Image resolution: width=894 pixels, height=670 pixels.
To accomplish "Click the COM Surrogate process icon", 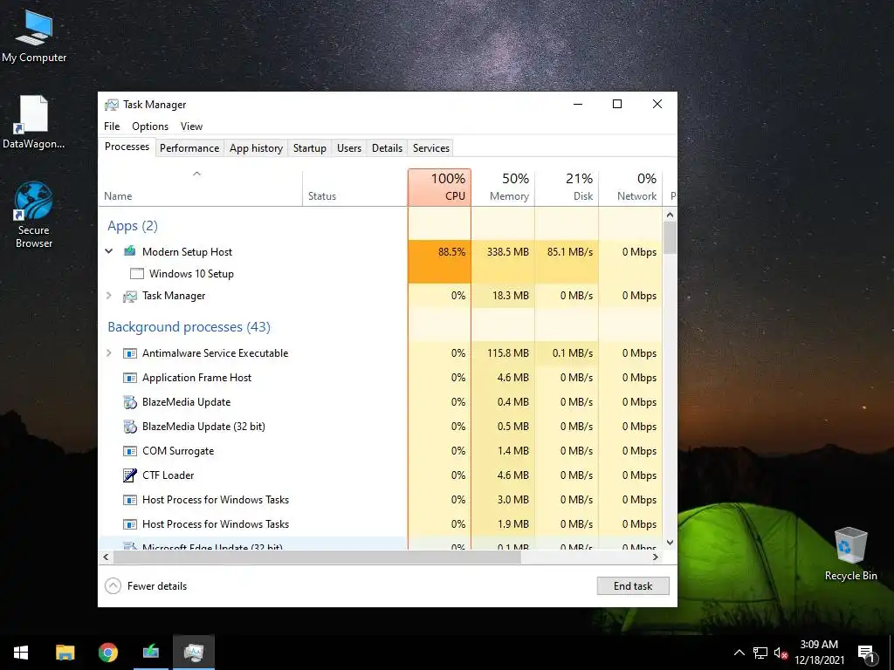I will [130, 451].
